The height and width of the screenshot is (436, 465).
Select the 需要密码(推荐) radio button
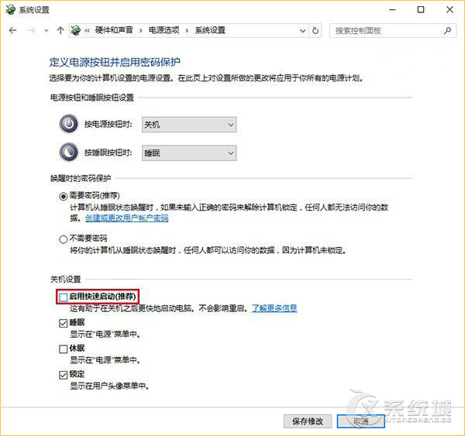tap(64, 196)
